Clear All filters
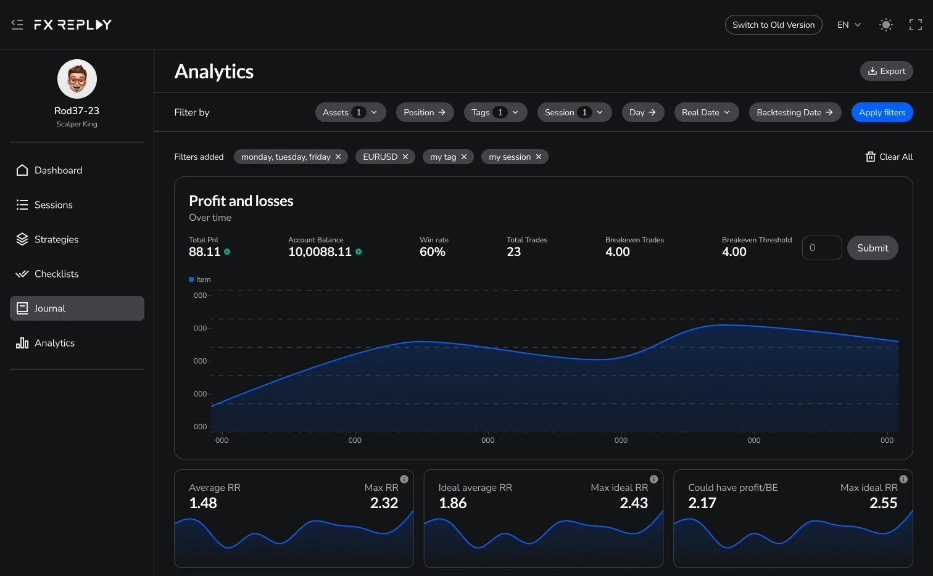Image resolution: width=933 pixels, height=576 pixels. click(x=889, y=157)
